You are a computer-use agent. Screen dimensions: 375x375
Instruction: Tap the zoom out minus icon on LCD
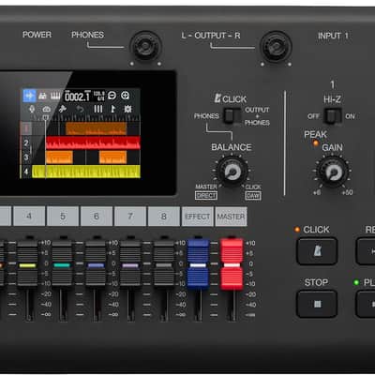pos(112,96)
